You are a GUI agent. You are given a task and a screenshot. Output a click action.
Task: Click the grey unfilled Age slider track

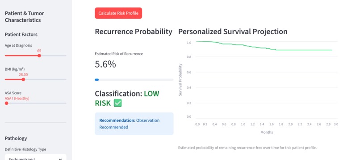tap(54, 56)
